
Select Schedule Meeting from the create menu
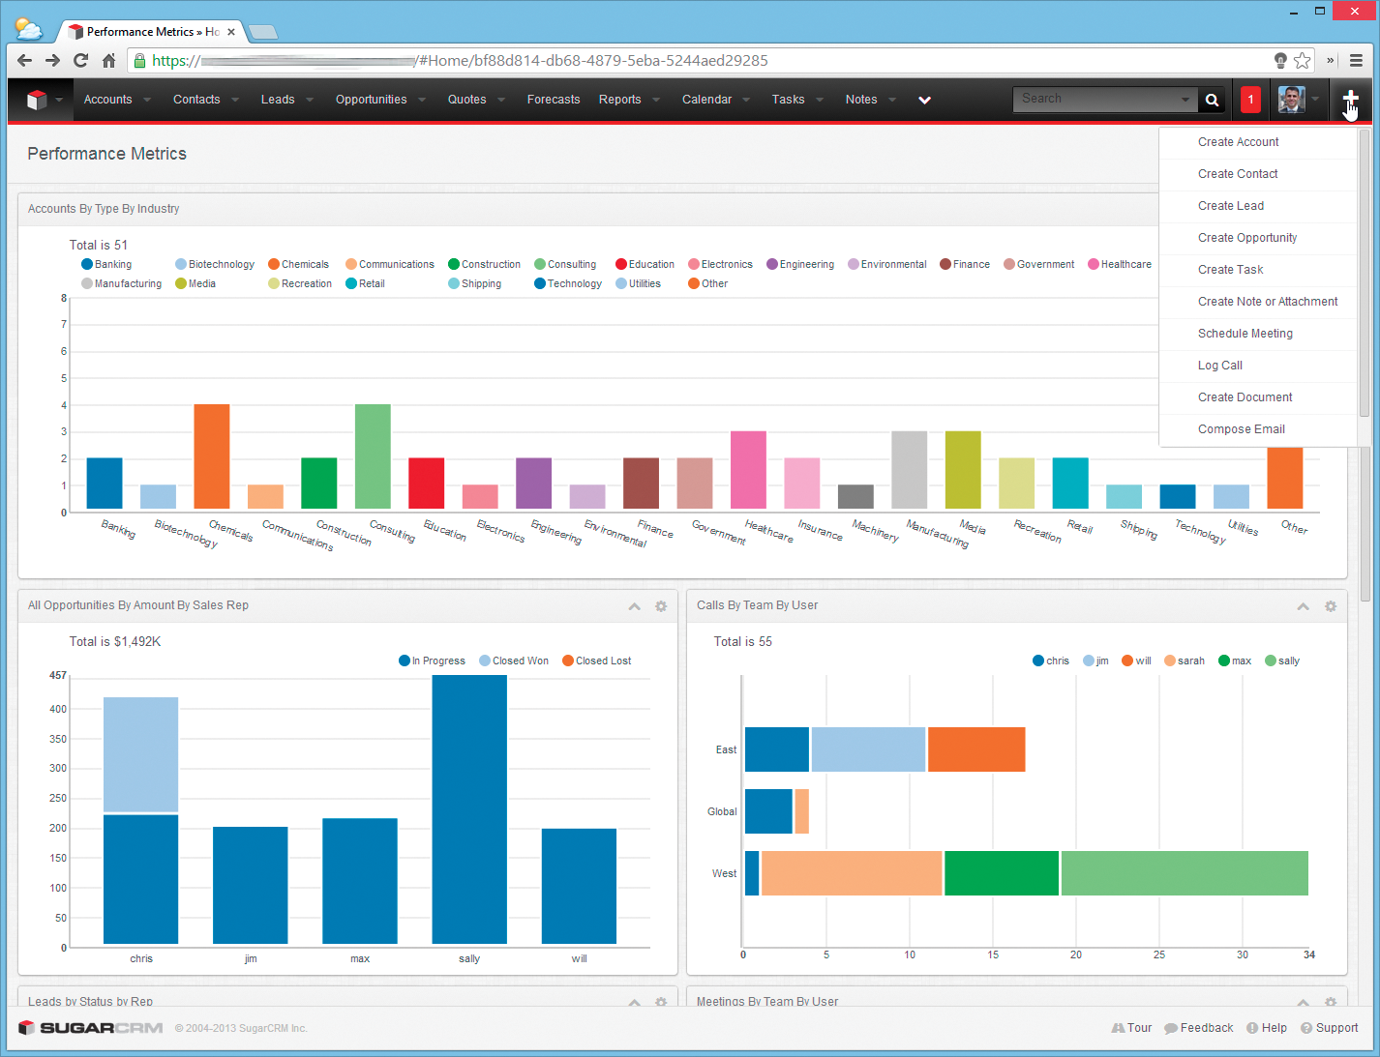click(x=1245, y=333)
